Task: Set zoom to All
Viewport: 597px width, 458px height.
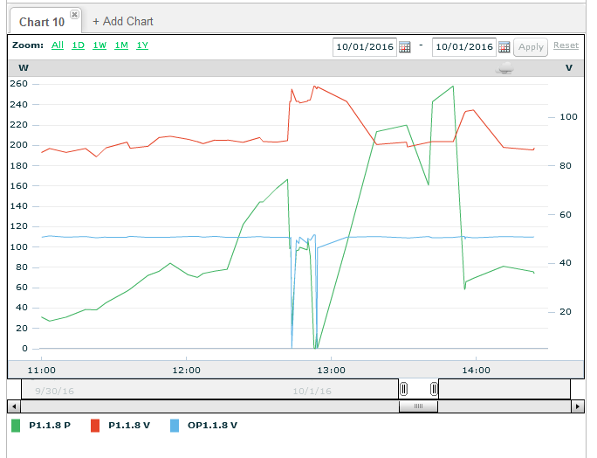Action: (x=58, y=45)
